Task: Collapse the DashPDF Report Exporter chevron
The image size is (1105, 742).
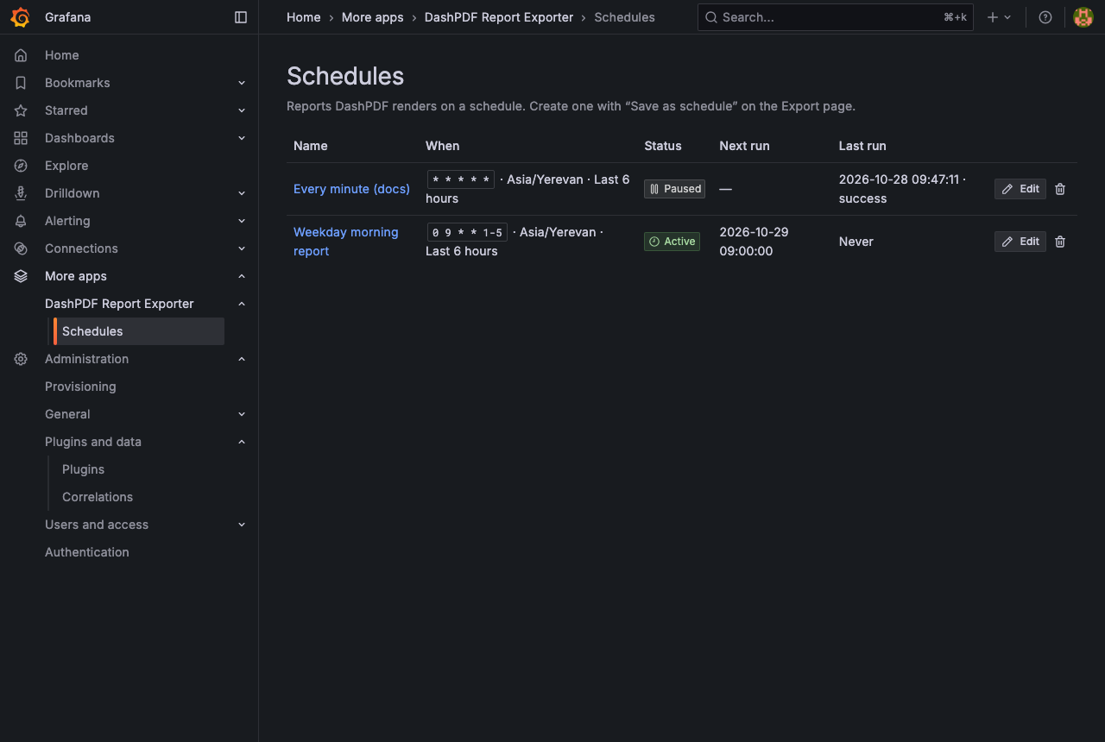Action: (242, 304)
